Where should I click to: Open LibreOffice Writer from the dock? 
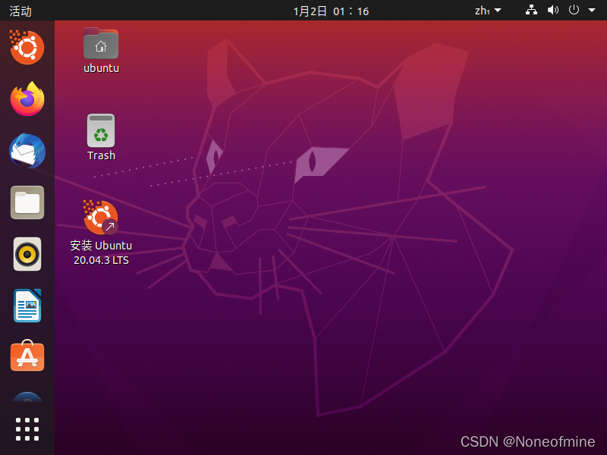pos(27,306)
